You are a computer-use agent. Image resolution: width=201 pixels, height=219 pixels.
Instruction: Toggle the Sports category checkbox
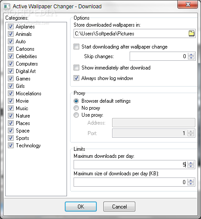coord(11,138)
